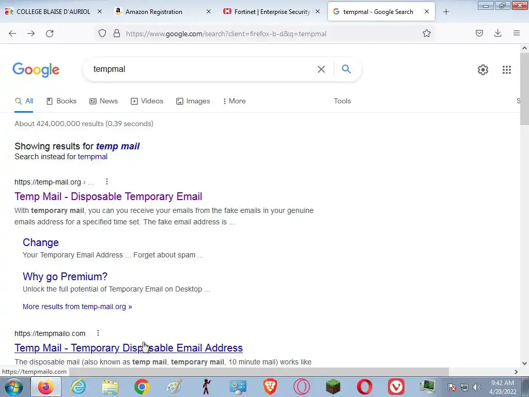
Task: Go back with the browser back arrow
Action: [x=12, y=34]
